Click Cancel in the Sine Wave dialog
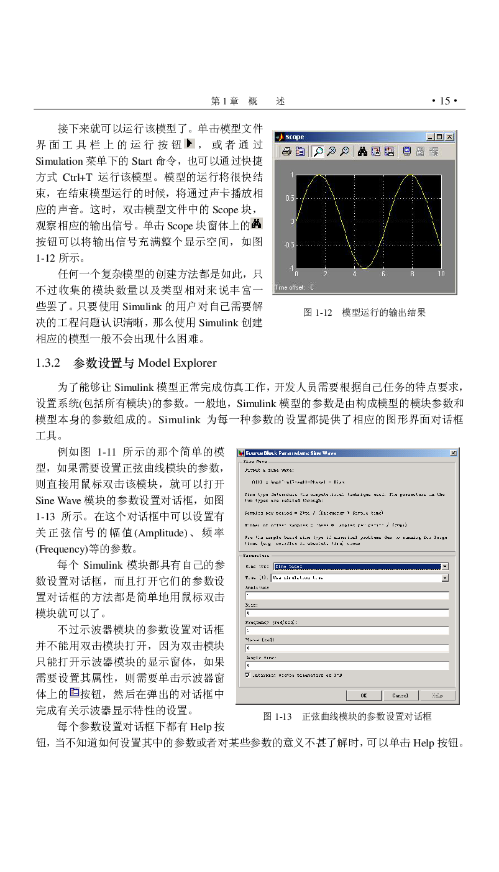The width and height of the screenshot is (499, 872). coord(400,695)
